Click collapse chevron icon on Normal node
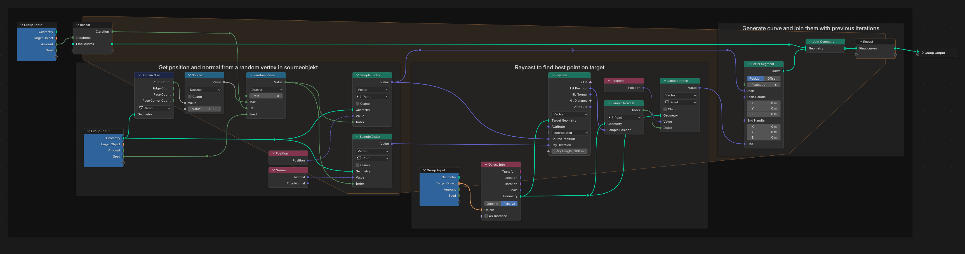Viewport: 965px width, 254px height. (x=274, y=170)
